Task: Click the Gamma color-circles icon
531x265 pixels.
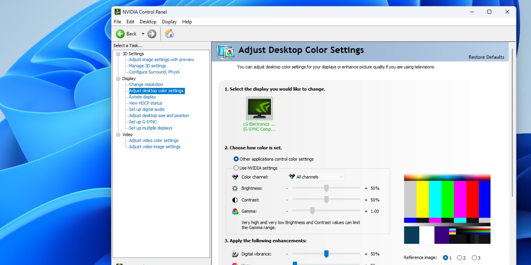Action: coord(235,211)
